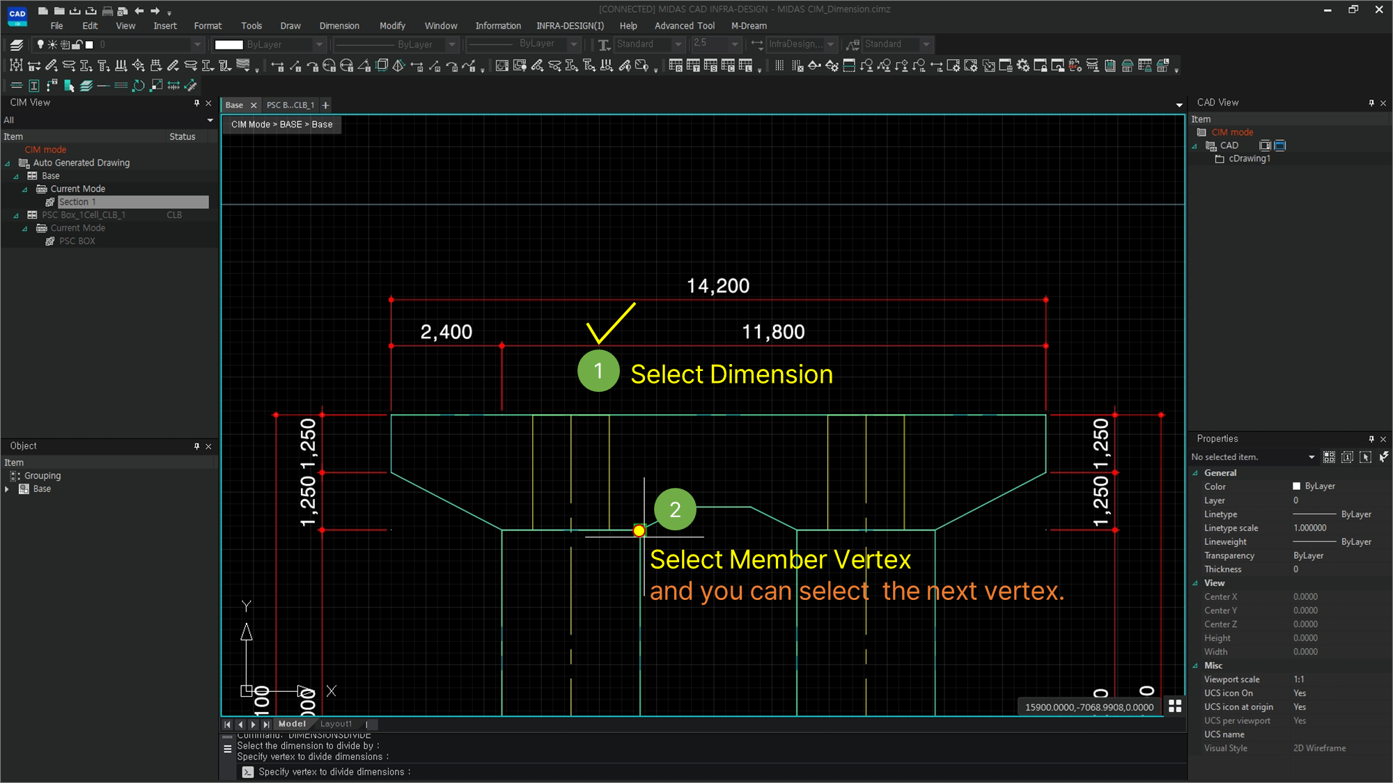This screenshot has width=1393, height=783.
Task: Toggle blue window view icon beside CAD
Action: click(x=1280, y=145)
